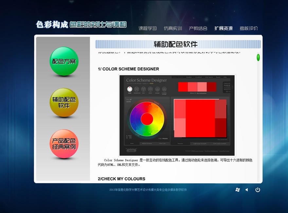Click the footer text starting with 2013年信息化教学大赛
This screenshot has height=213, width=288.
click(148, 190)
